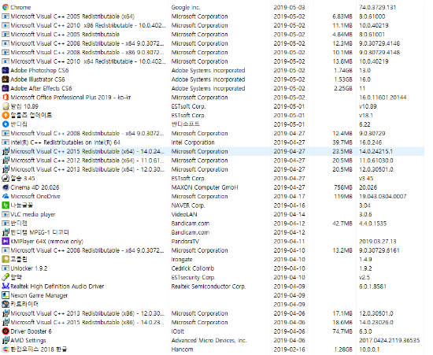Select Microsoft Visual C++ 2005 Redistributable (x64)
This screenshot has height=355, width=433.
click(x=72, y=17)
